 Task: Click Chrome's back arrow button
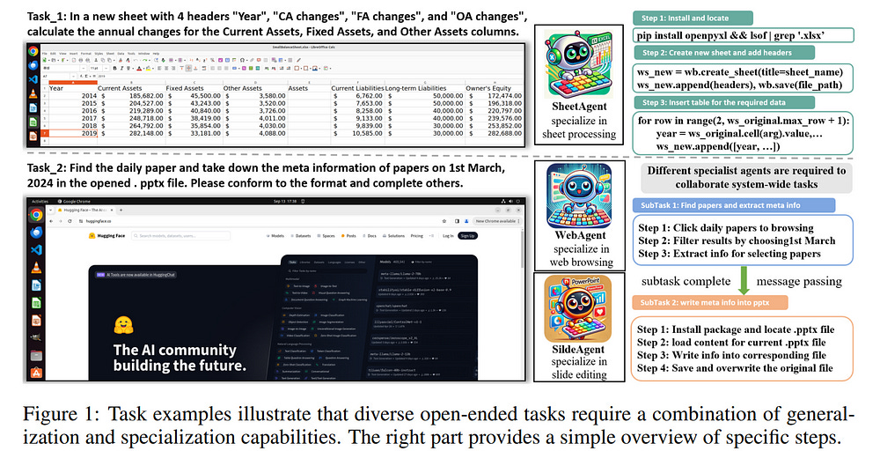coord(51,221)
